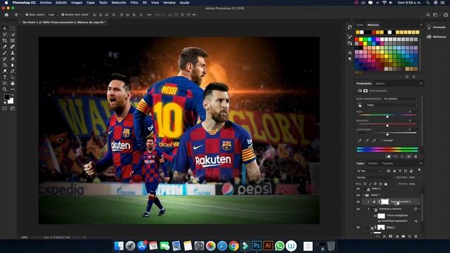This screenshot has height=253, width=450.
Task: Open the Capa dropdown in options bar
Action: click(x=53, y=15)
